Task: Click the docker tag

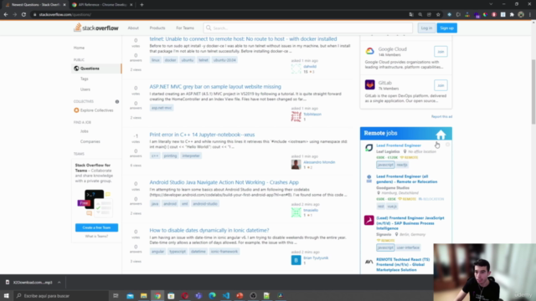Action: [x=170, y=60]
